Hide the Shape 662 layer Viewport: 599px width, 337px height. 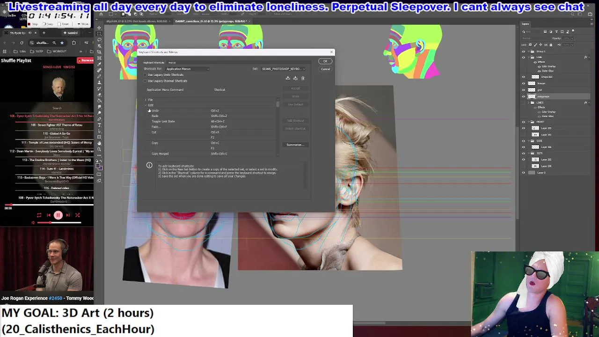tap(523, 77)
